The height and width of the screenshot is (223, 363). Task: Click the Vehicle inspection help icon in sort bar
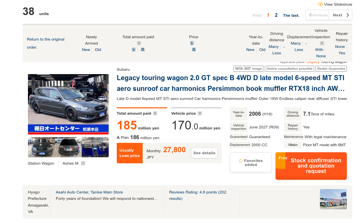point(322,43)
